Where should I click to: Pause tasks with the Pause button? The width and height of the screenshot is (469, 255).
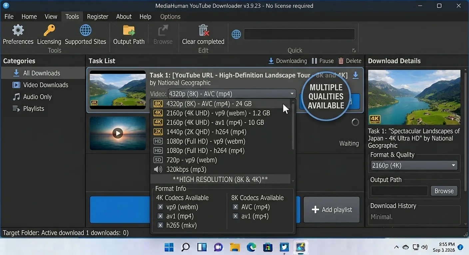322,61
